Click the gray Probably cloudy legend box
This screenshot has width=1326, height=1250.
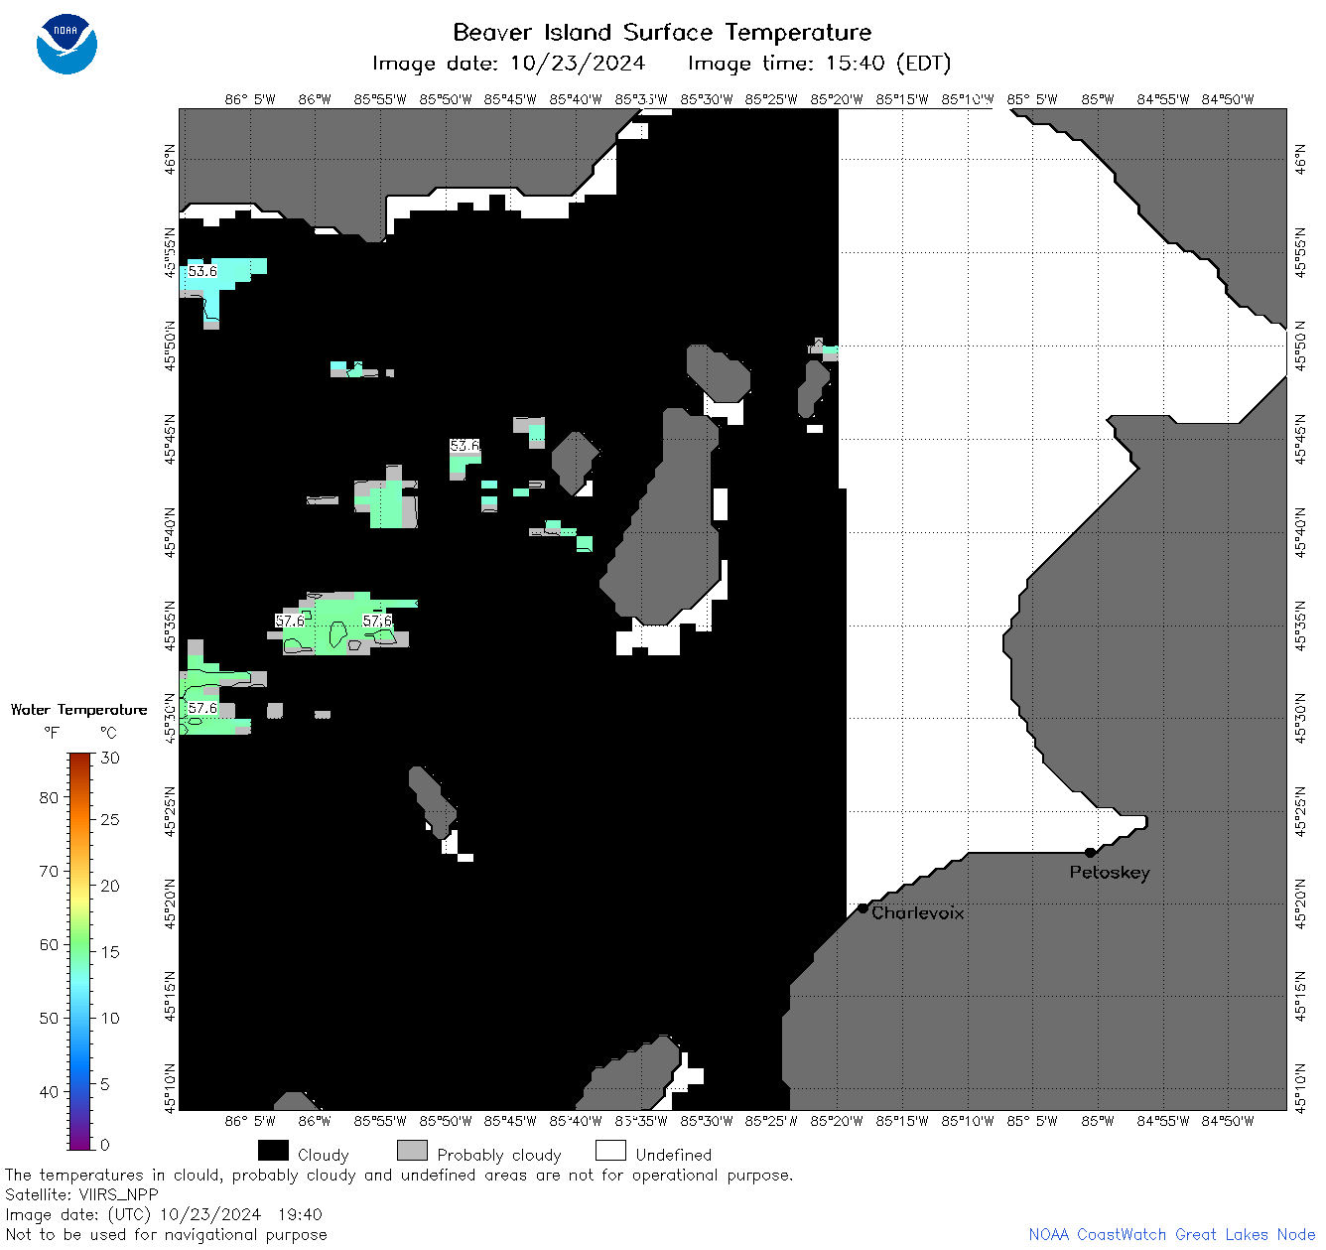tap(412, 1151)
